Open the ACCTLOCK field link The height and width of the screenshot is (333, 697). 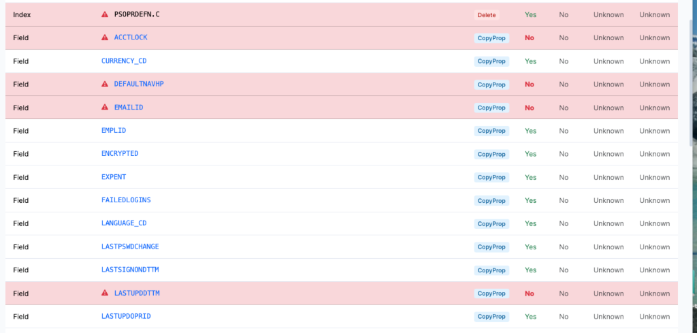(131, 37)
